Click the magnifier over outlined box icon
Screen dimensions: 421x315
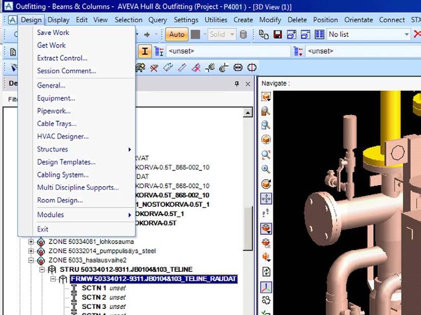pyautogui.click(x=266, y=125)
